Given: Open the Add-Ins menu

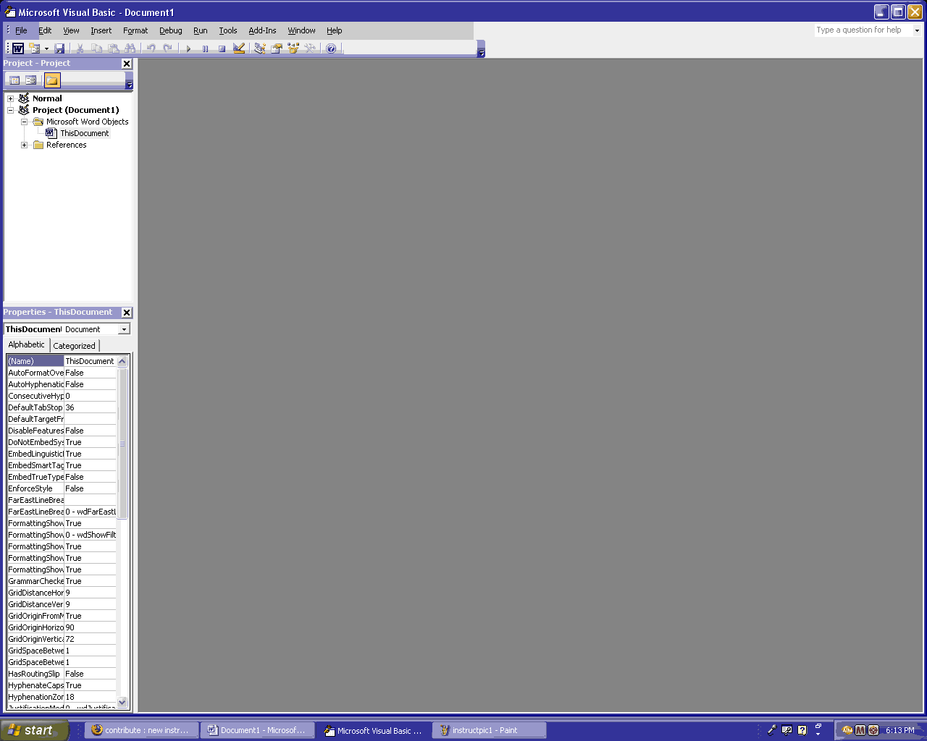Looking at the screenshot, I should tap(262, 30).
